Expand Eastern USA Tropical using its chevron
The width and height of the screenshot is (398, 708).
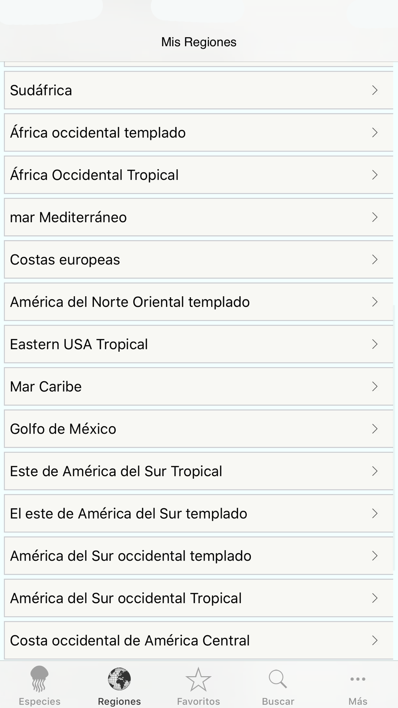click(x=375, y=344)
